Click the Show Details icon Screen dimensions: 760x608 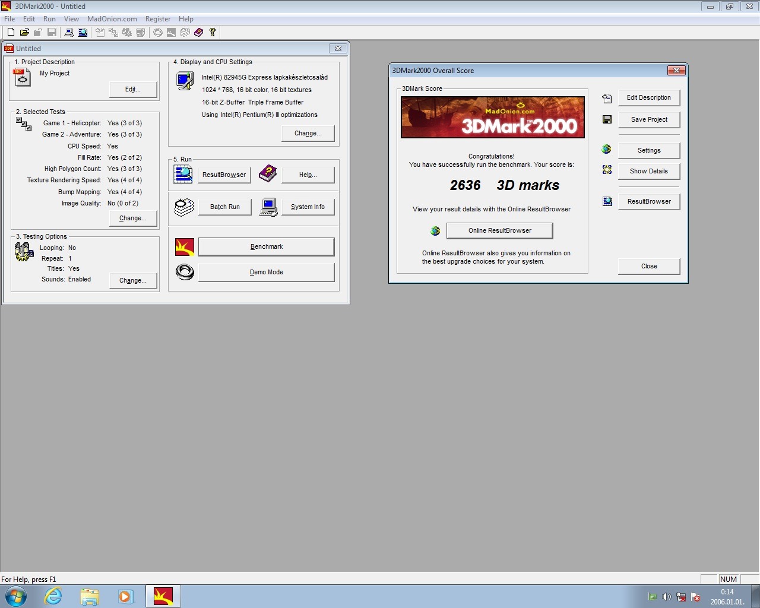point(607,170)
